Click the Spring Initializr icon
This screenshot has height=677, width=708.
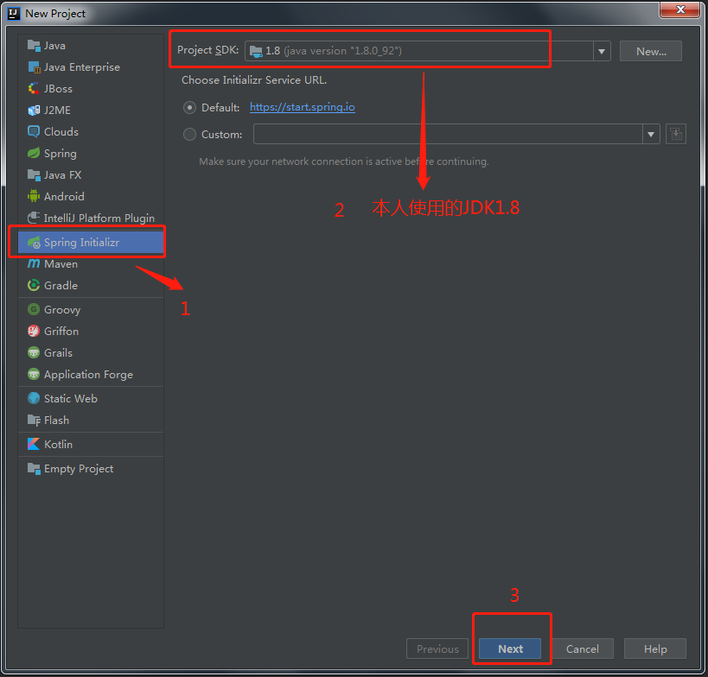(x=34, y=243)
